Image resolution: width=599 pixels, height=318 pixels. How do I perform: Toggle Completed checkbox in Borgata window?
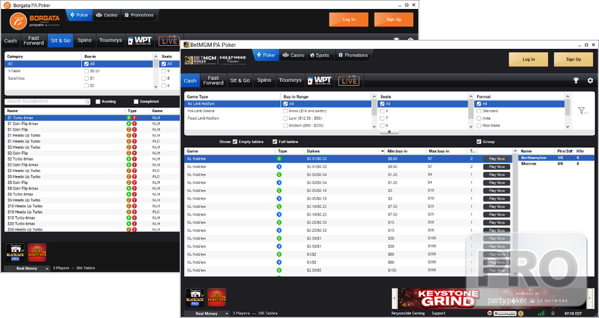(x=136, y=102)
